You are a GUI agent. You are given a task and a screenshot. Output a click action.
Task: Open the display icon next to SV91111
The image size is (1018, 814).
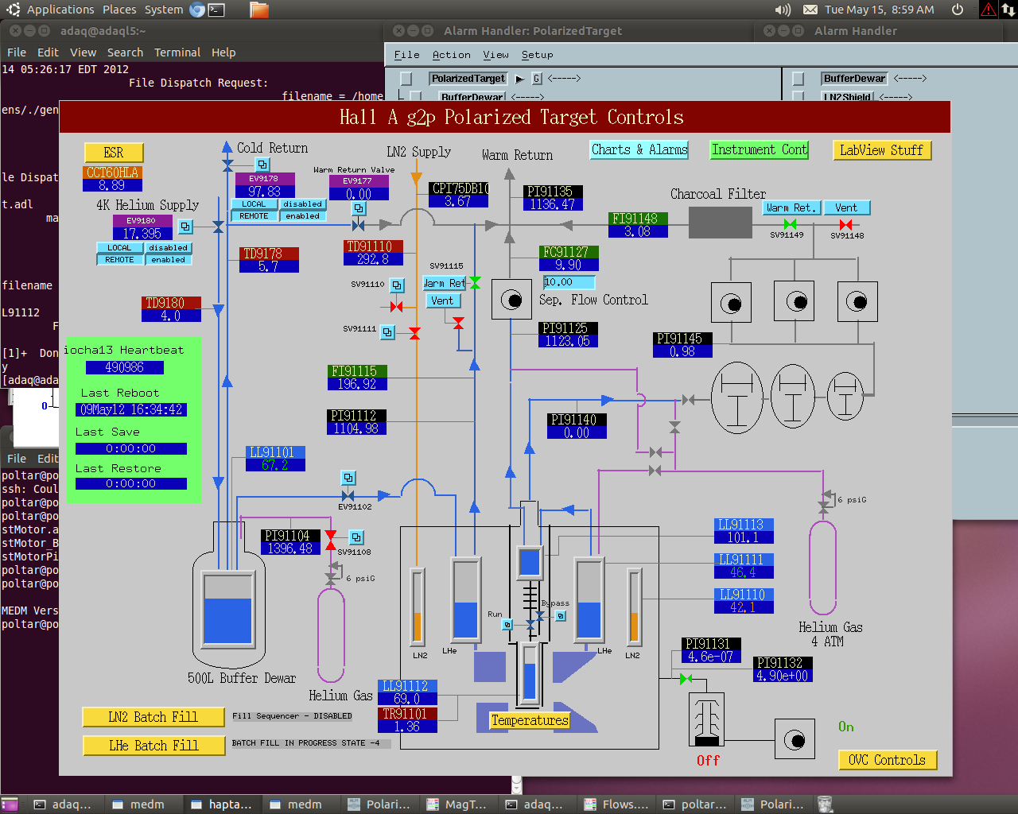(x=387, y=332)
